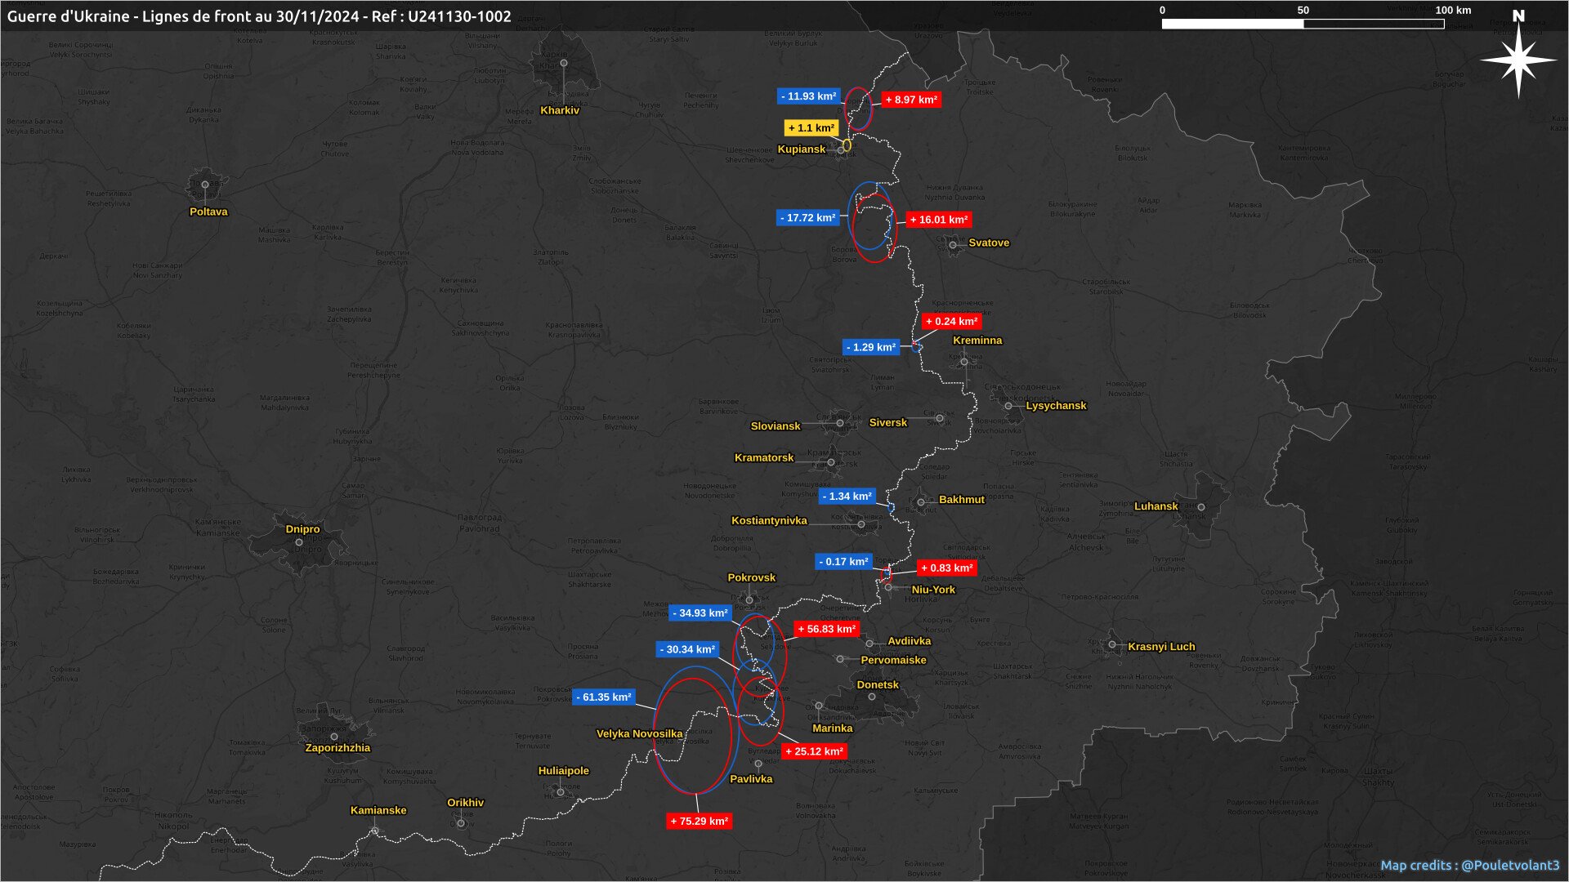1569x882 pixels.
Task: Click the '+ 16.01 km²' red label
Action: (x=939, y=220)
